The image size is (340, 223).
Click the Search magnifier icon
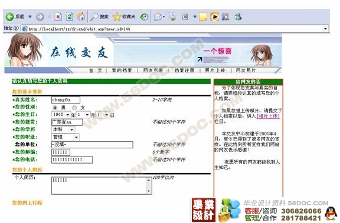pyautogui.click(x=94, y=16)
